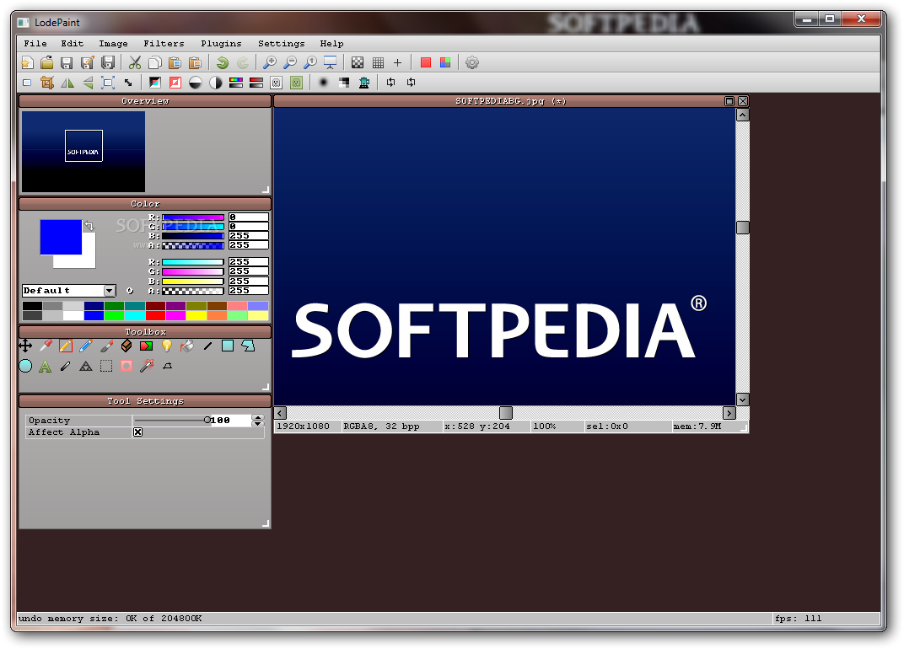Click the foreground blue color swatch
This screenshot has height=649, width=904.
(61, 237)
